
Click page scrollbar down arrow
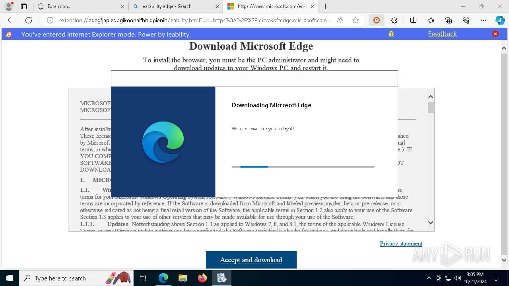504,260
